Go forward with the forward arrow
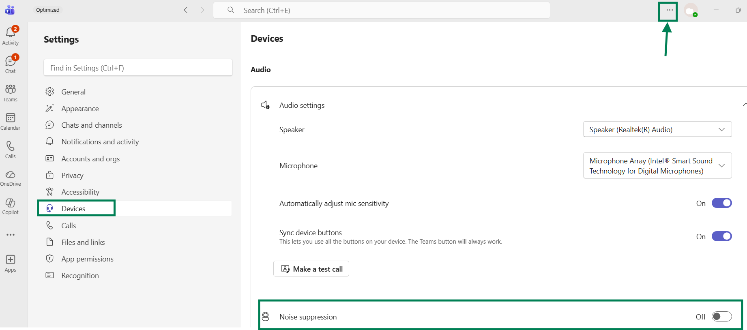Image resolution: width=747 pixels, height=330 pixels. 202,10
